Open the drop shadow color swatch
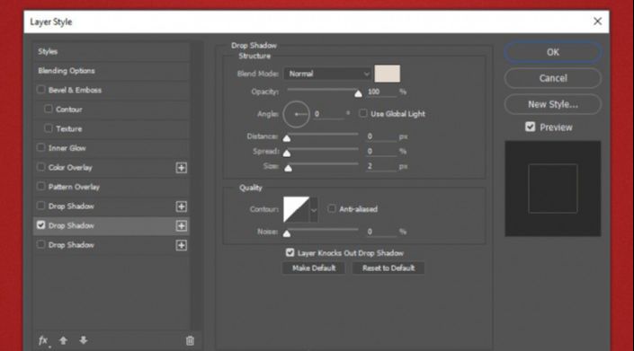Screen dimensions: 634x351 point(388,74)
